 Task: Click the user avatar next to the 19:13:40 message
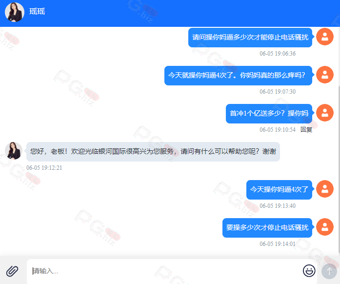point(324,189)
